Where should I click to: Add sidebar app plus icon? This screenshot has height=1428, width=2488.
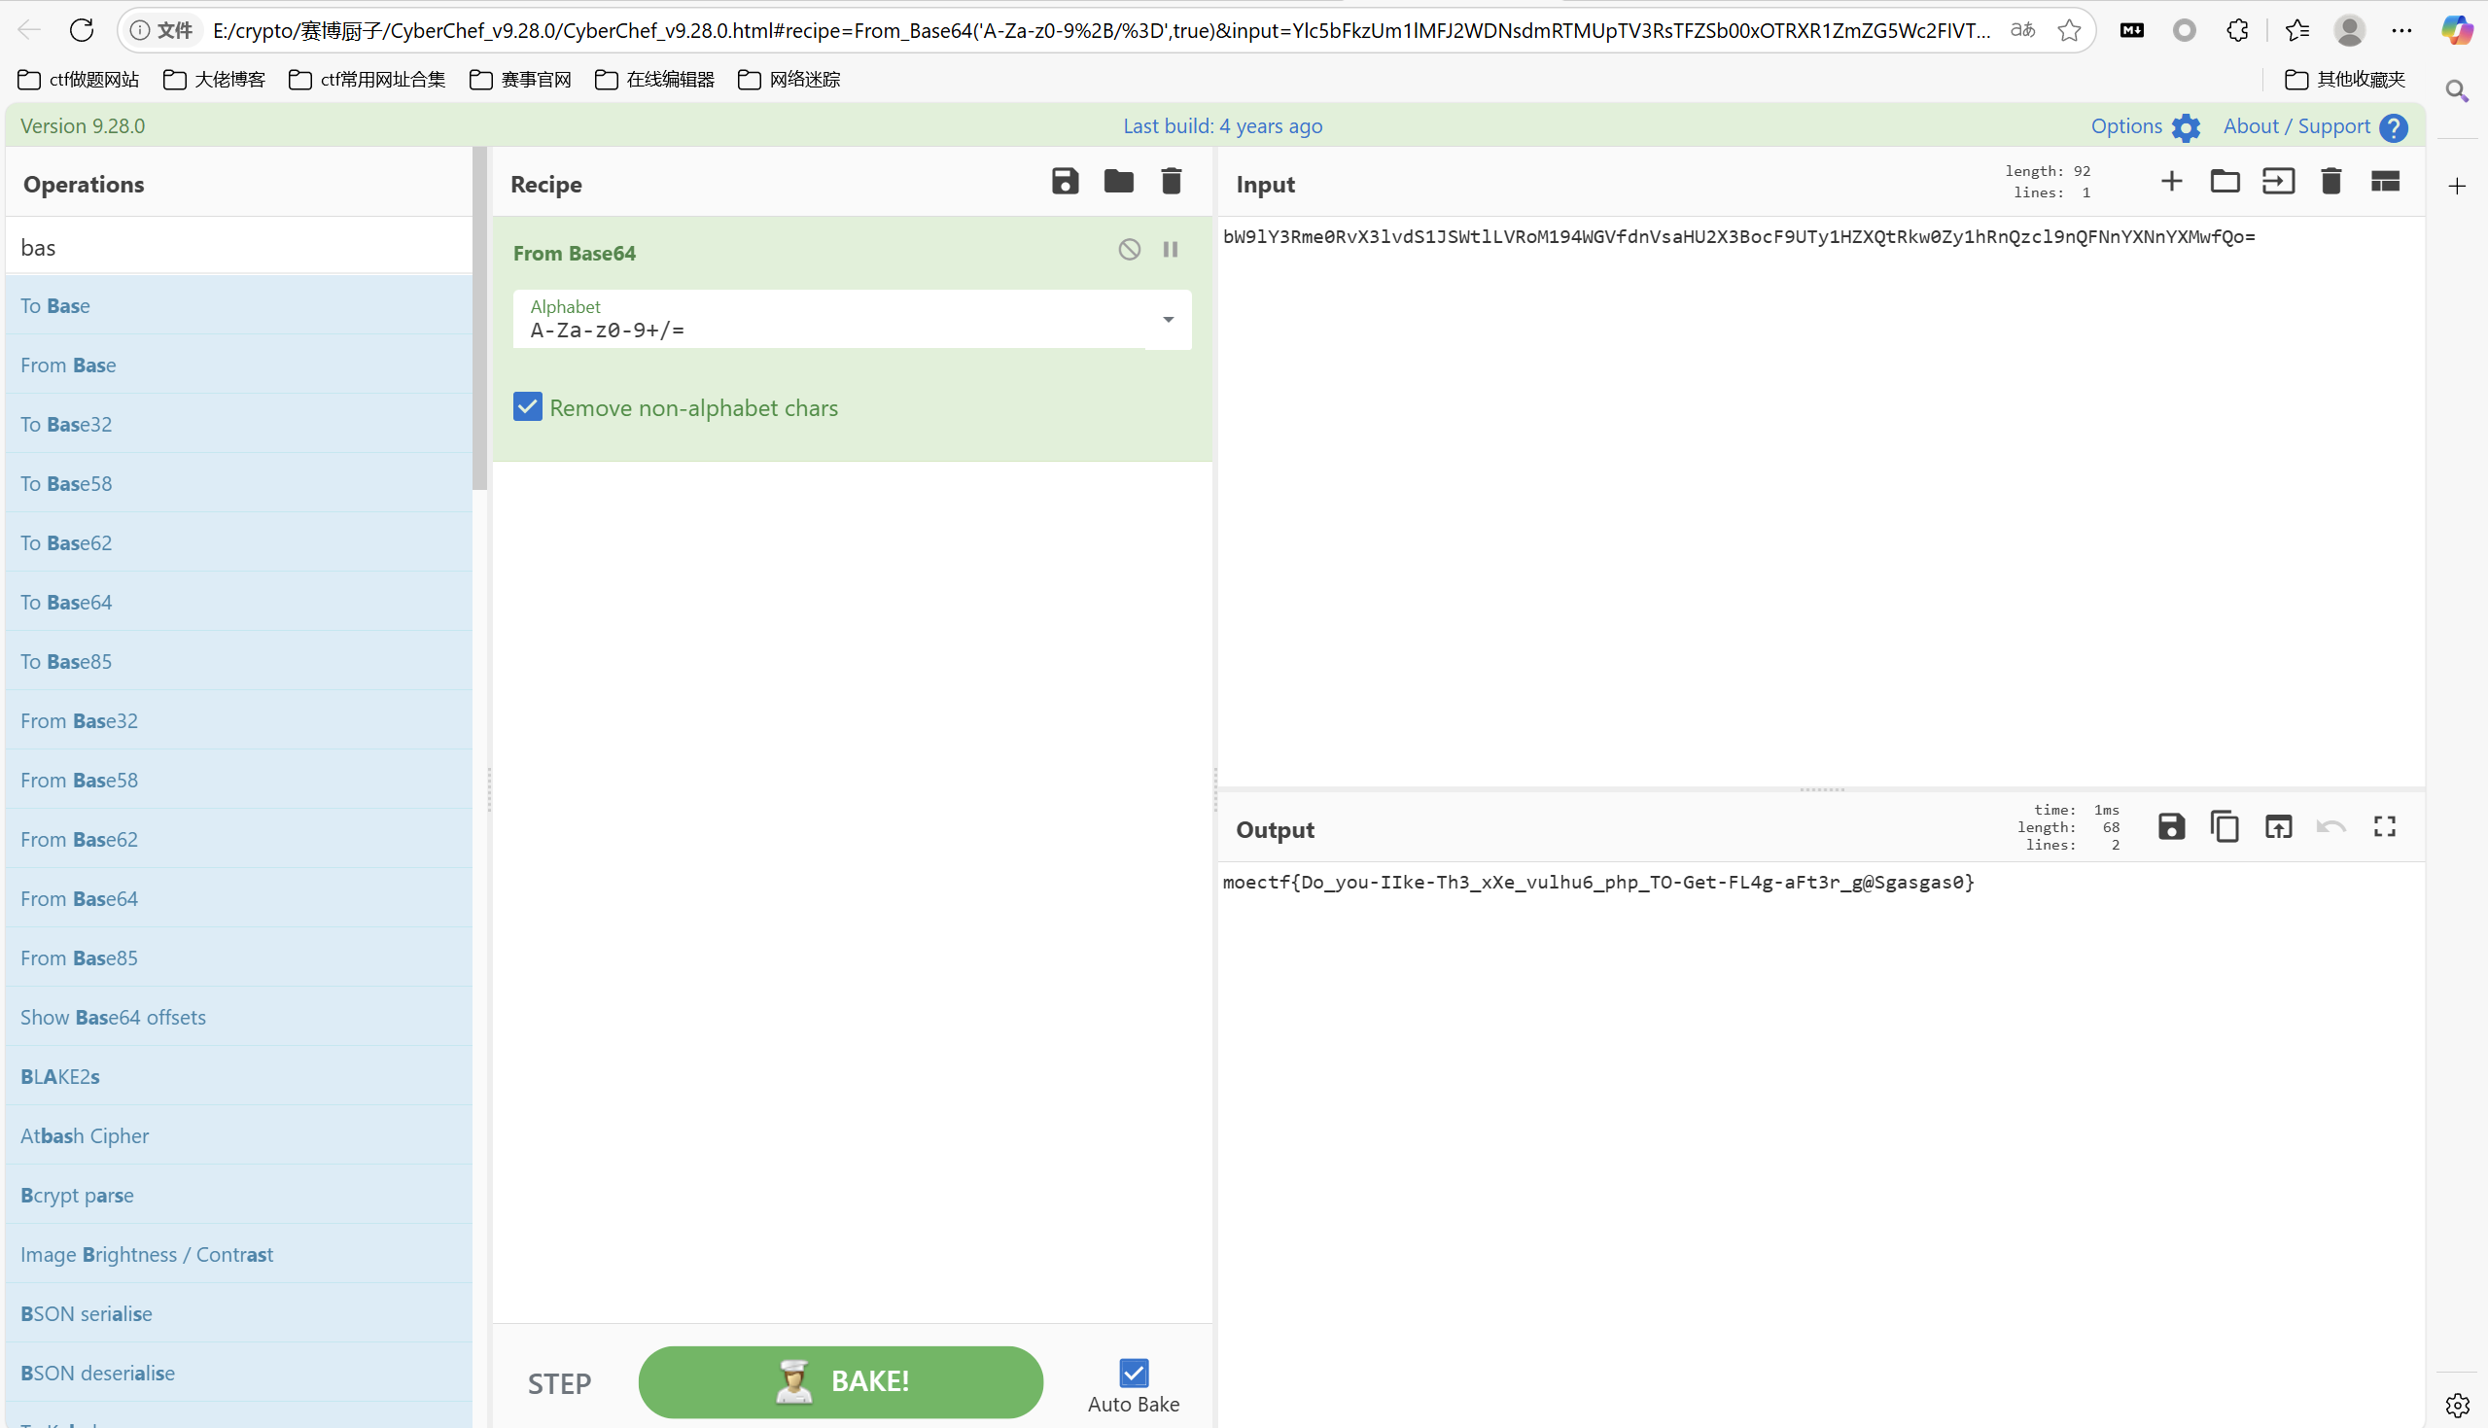[x=2457, y=186]
